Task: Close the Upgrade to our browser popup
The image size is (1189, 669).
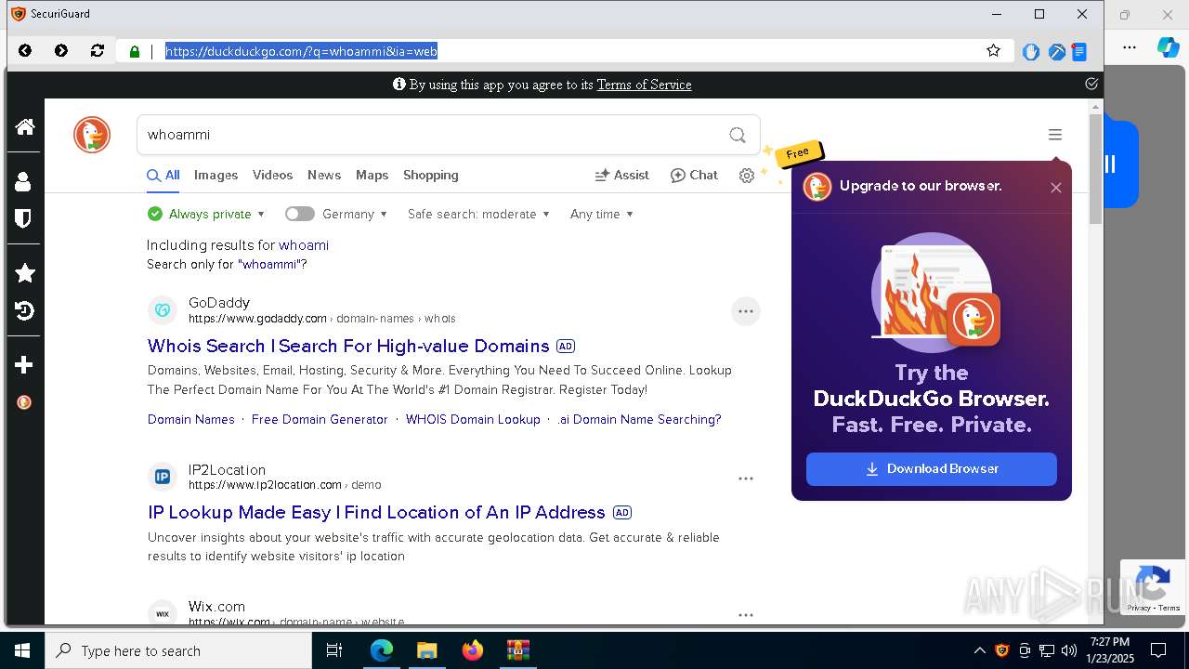Action: pos(1056,188)
